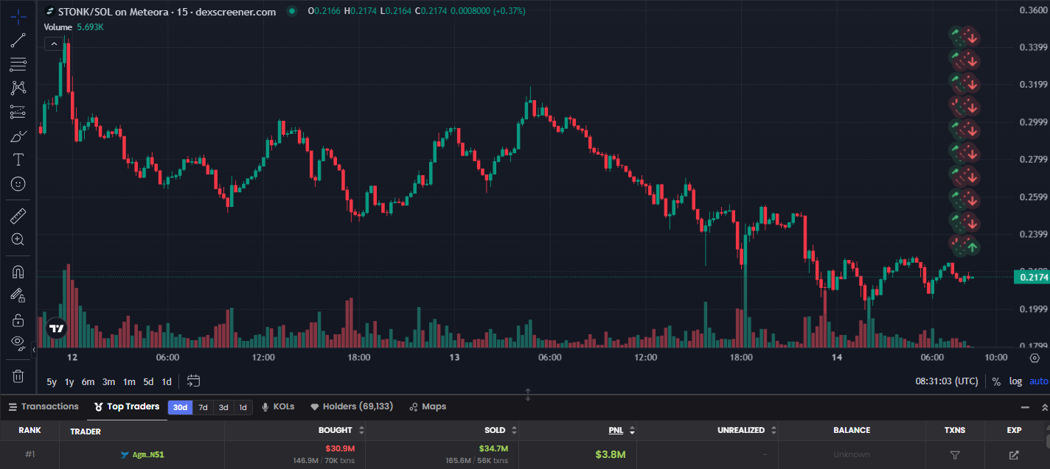The height and width of the screenshot is (469, 1050).
Task: Click the 08:31:03 (UTC) timezone selector
Action: pos(947,381)
